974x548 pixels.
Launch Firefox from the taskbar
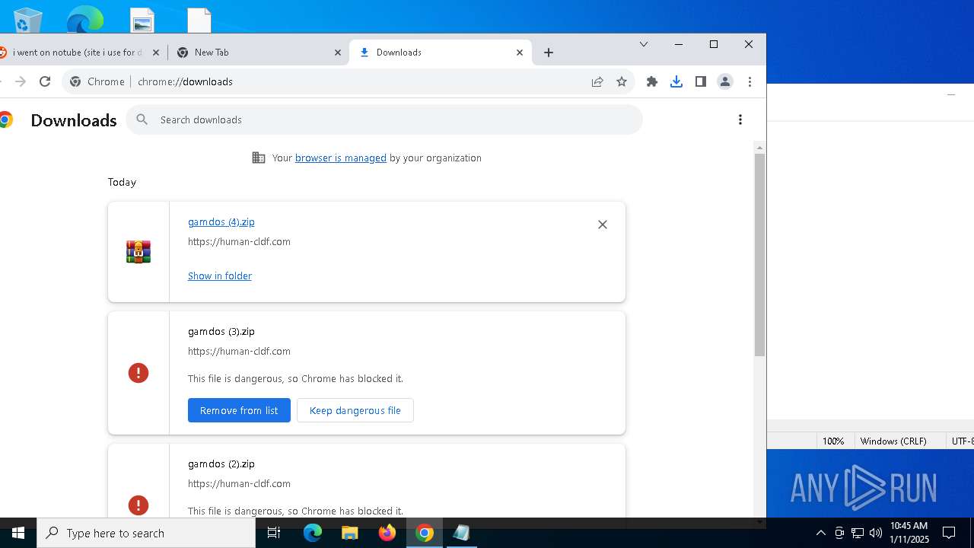(387, 533)
